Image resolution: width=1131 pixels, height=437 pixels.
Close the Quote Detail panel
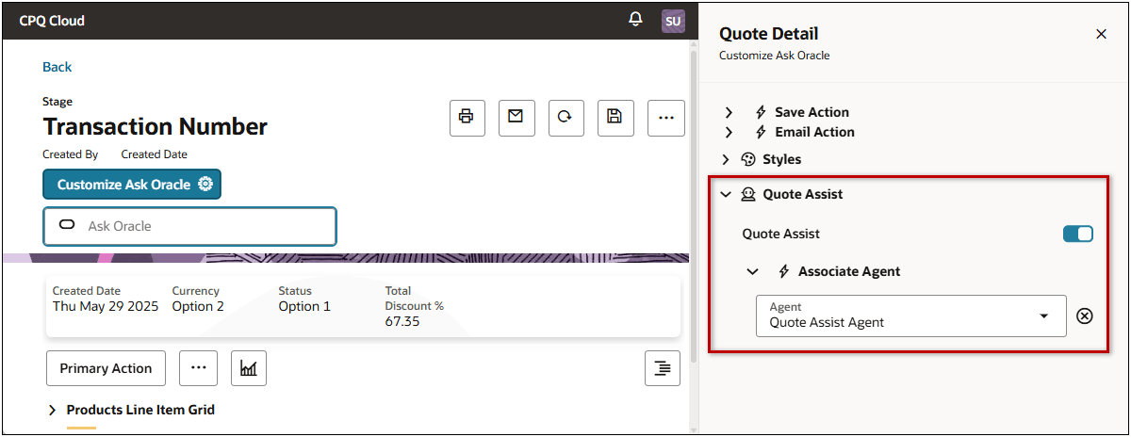(x=1101, y=34)
